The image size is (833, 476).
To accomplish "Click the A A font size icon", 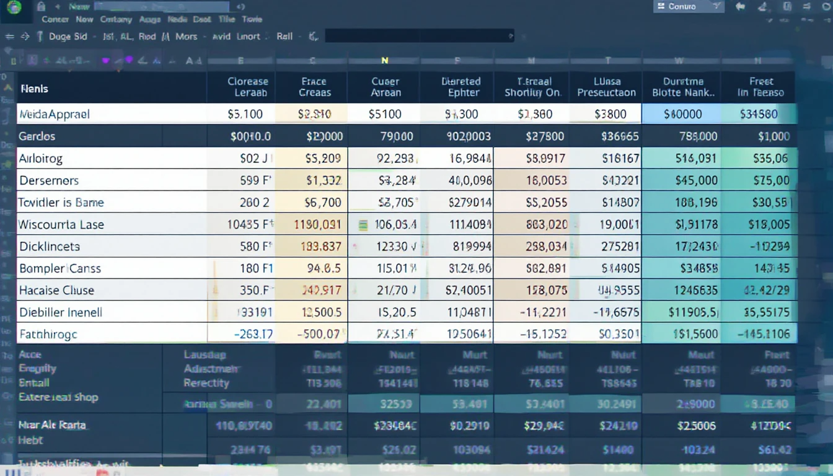I will click(193, 61).
